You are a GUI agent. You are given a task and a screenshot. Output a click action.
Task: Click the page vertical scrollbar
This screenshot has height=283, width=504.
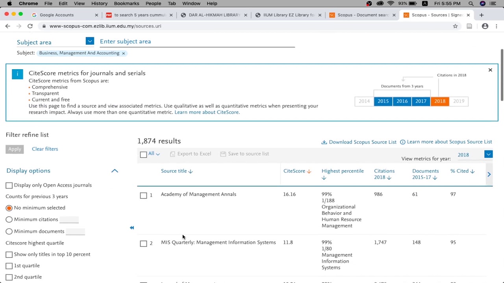click(x=502, y=75)
